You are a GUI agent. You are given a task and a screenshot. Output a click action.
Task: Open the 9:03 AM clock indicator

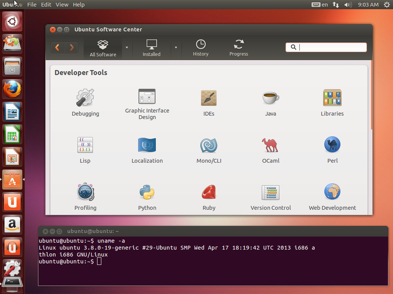click(368, 5)
